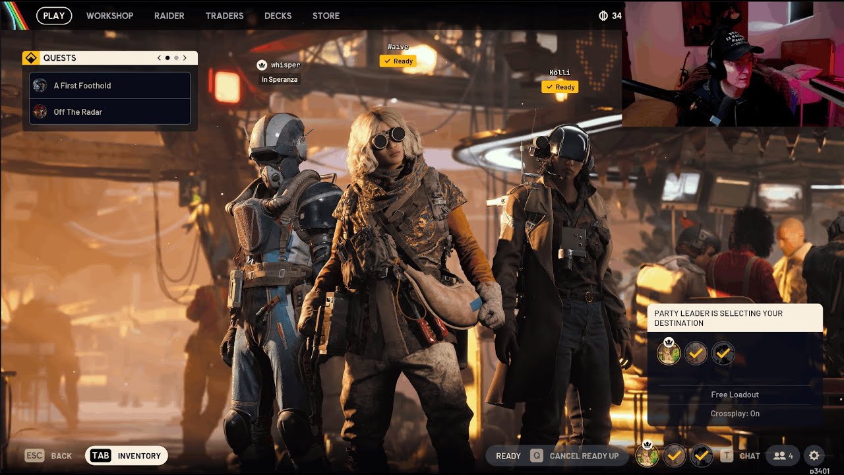This screenshot has height=475, width=844.
Task: Open the Inventory with TAB button
Action: click(x=127, y=456)
